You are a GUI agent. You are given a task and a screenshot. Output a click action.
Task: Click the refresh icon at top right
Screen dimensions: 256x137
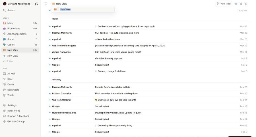click(x=246, y=4)
